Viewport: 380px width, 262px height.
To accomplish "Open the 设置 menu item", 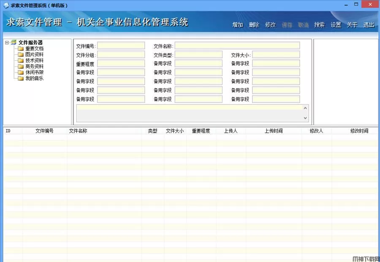I will [336, 25].
